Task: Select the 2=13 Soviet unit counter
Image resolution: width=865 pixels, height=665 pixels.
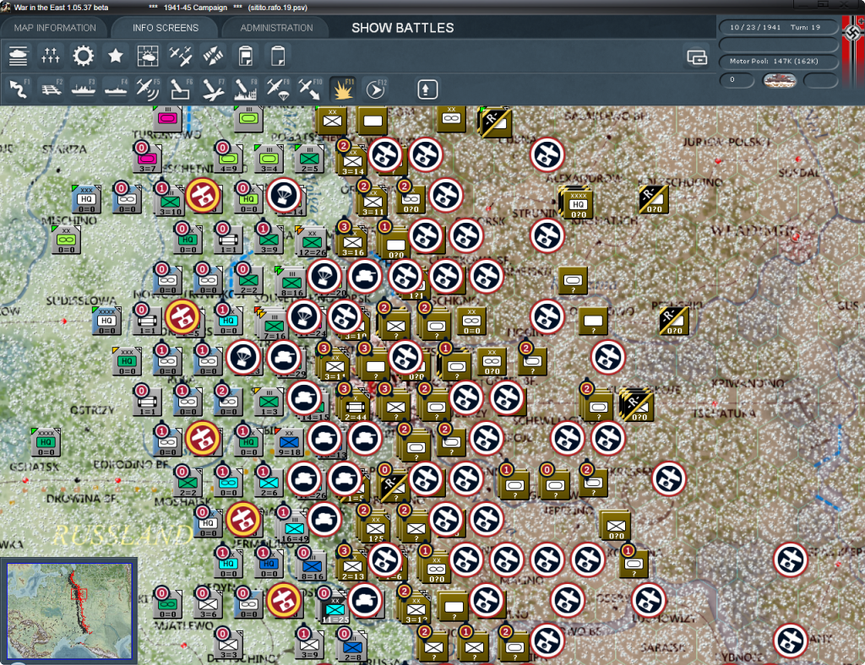Action: [x=352, y=566]
